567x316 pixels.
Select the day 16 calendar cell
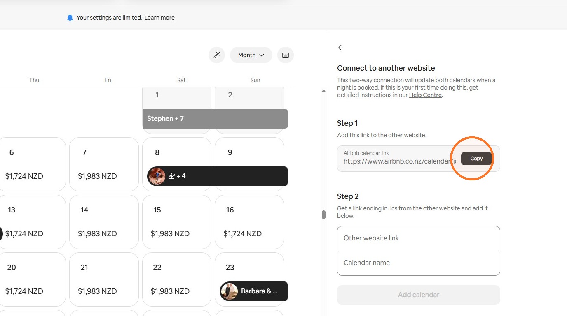pos(249,222)
